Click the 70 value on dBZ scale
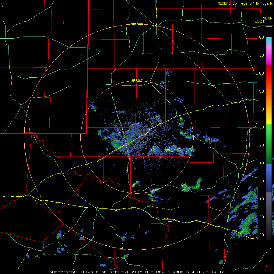 262,55
